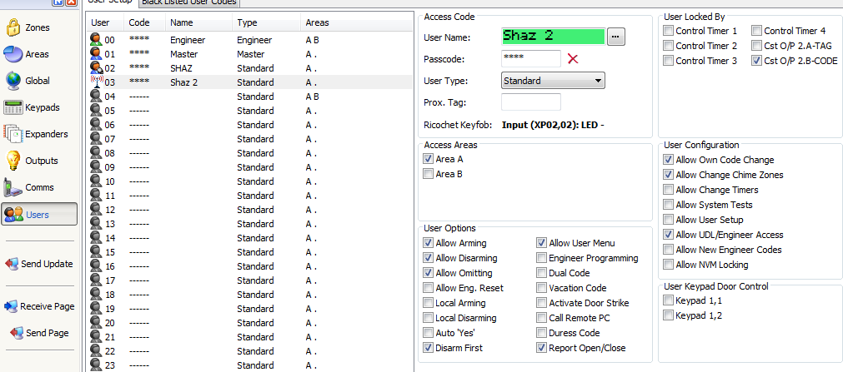
Task: Select the Users page in sidebar
Action: tap(39, 214)
